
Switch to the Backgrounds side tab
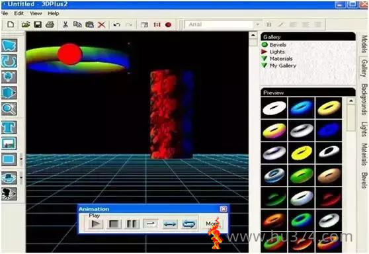364,99
